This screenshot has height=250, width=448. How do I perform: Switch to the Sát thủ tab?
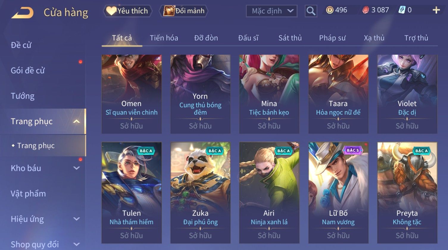point(290,38)
